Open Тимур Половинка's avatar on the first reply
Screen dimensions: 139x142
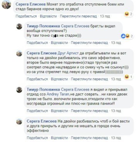click(19, 27)
